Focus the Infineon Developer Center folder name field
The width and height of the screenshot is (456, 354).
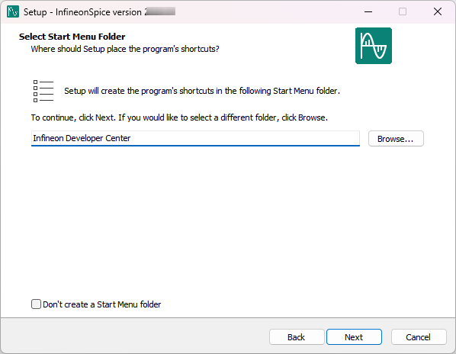pos(195,138)
